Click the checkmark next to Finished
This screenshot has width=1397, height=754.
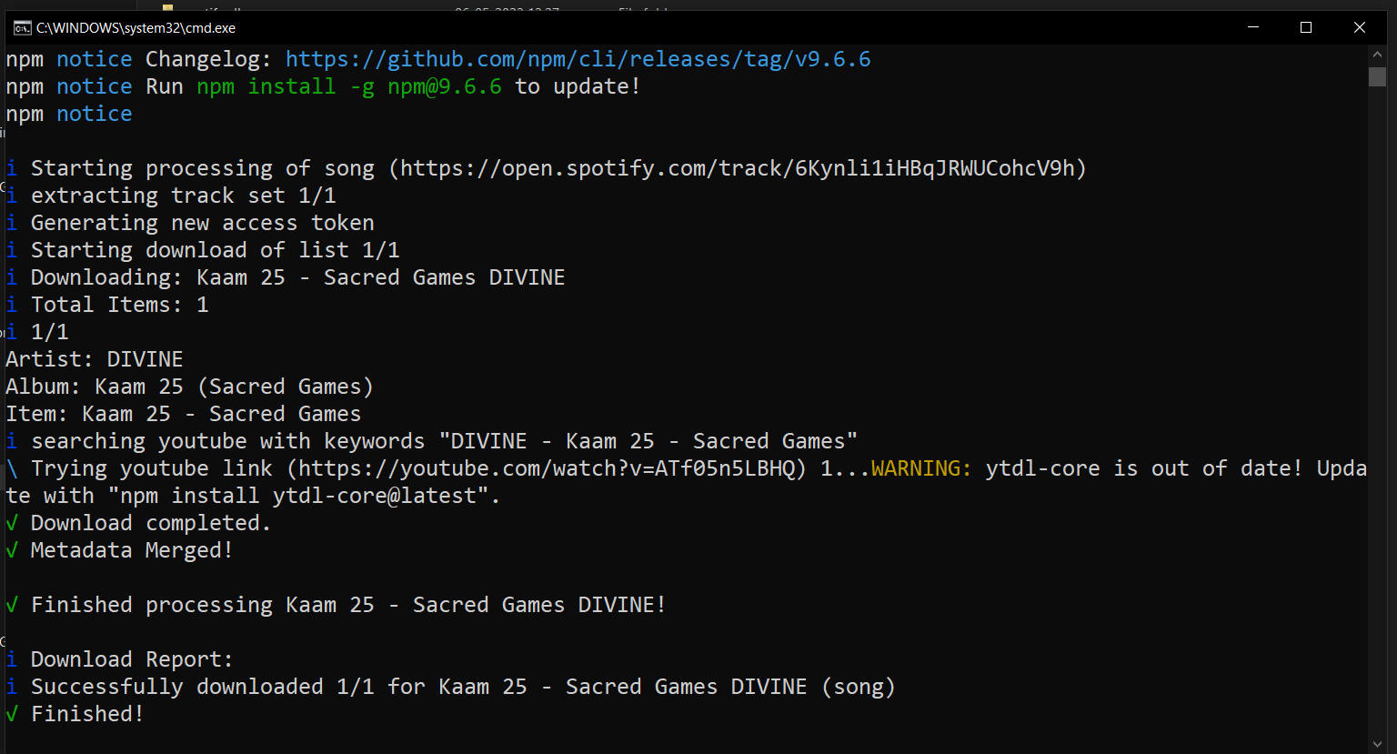tap(11, 713)
